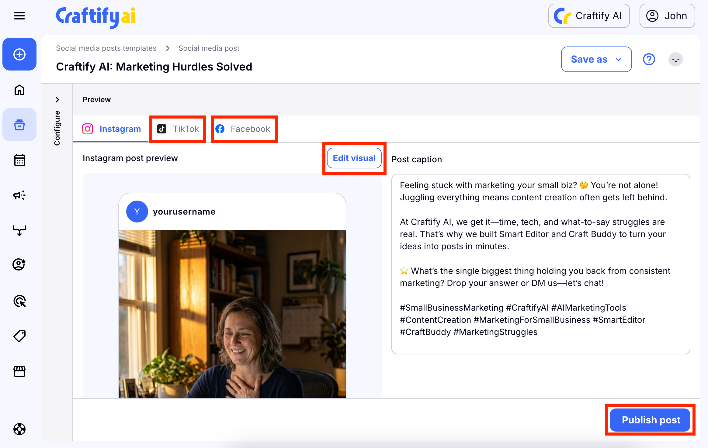Switch to the TikTok preview tab

(178, 129)
